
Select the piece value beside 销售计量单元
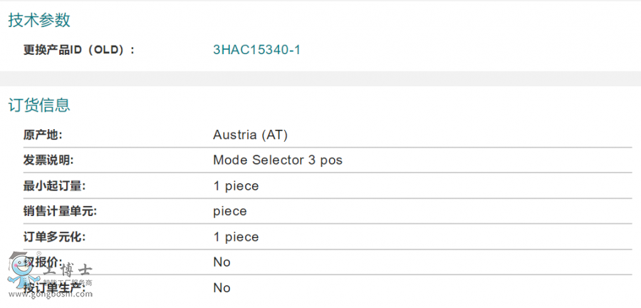pos(230,211)
